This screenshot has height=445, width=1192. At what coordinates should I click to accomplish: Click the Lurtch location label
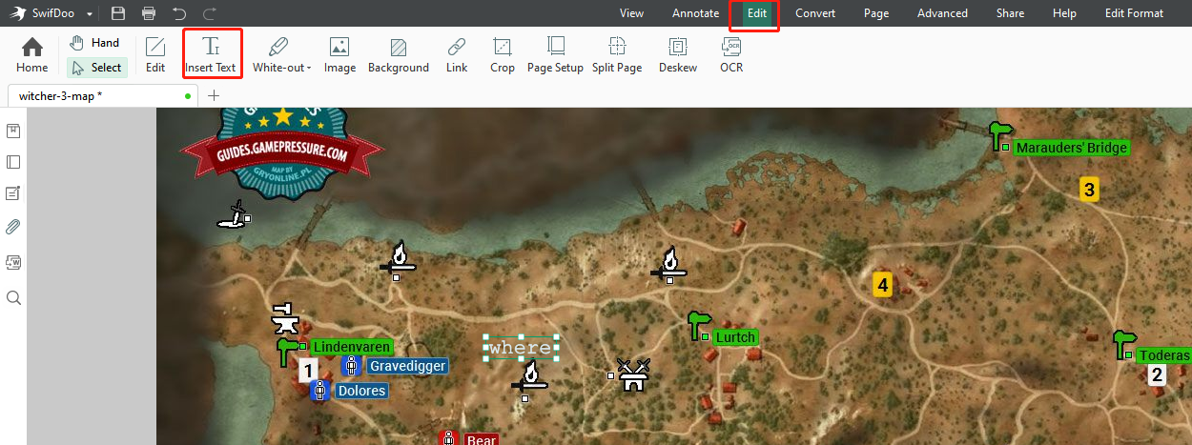click(x=735, y=337)
